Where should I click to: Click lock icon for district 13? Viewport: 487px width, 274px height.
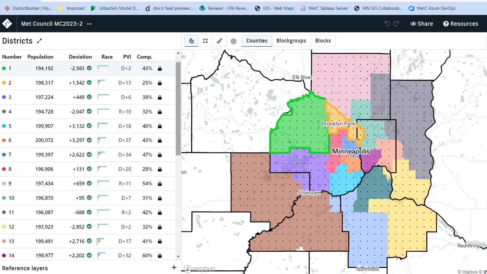point(159,242)
